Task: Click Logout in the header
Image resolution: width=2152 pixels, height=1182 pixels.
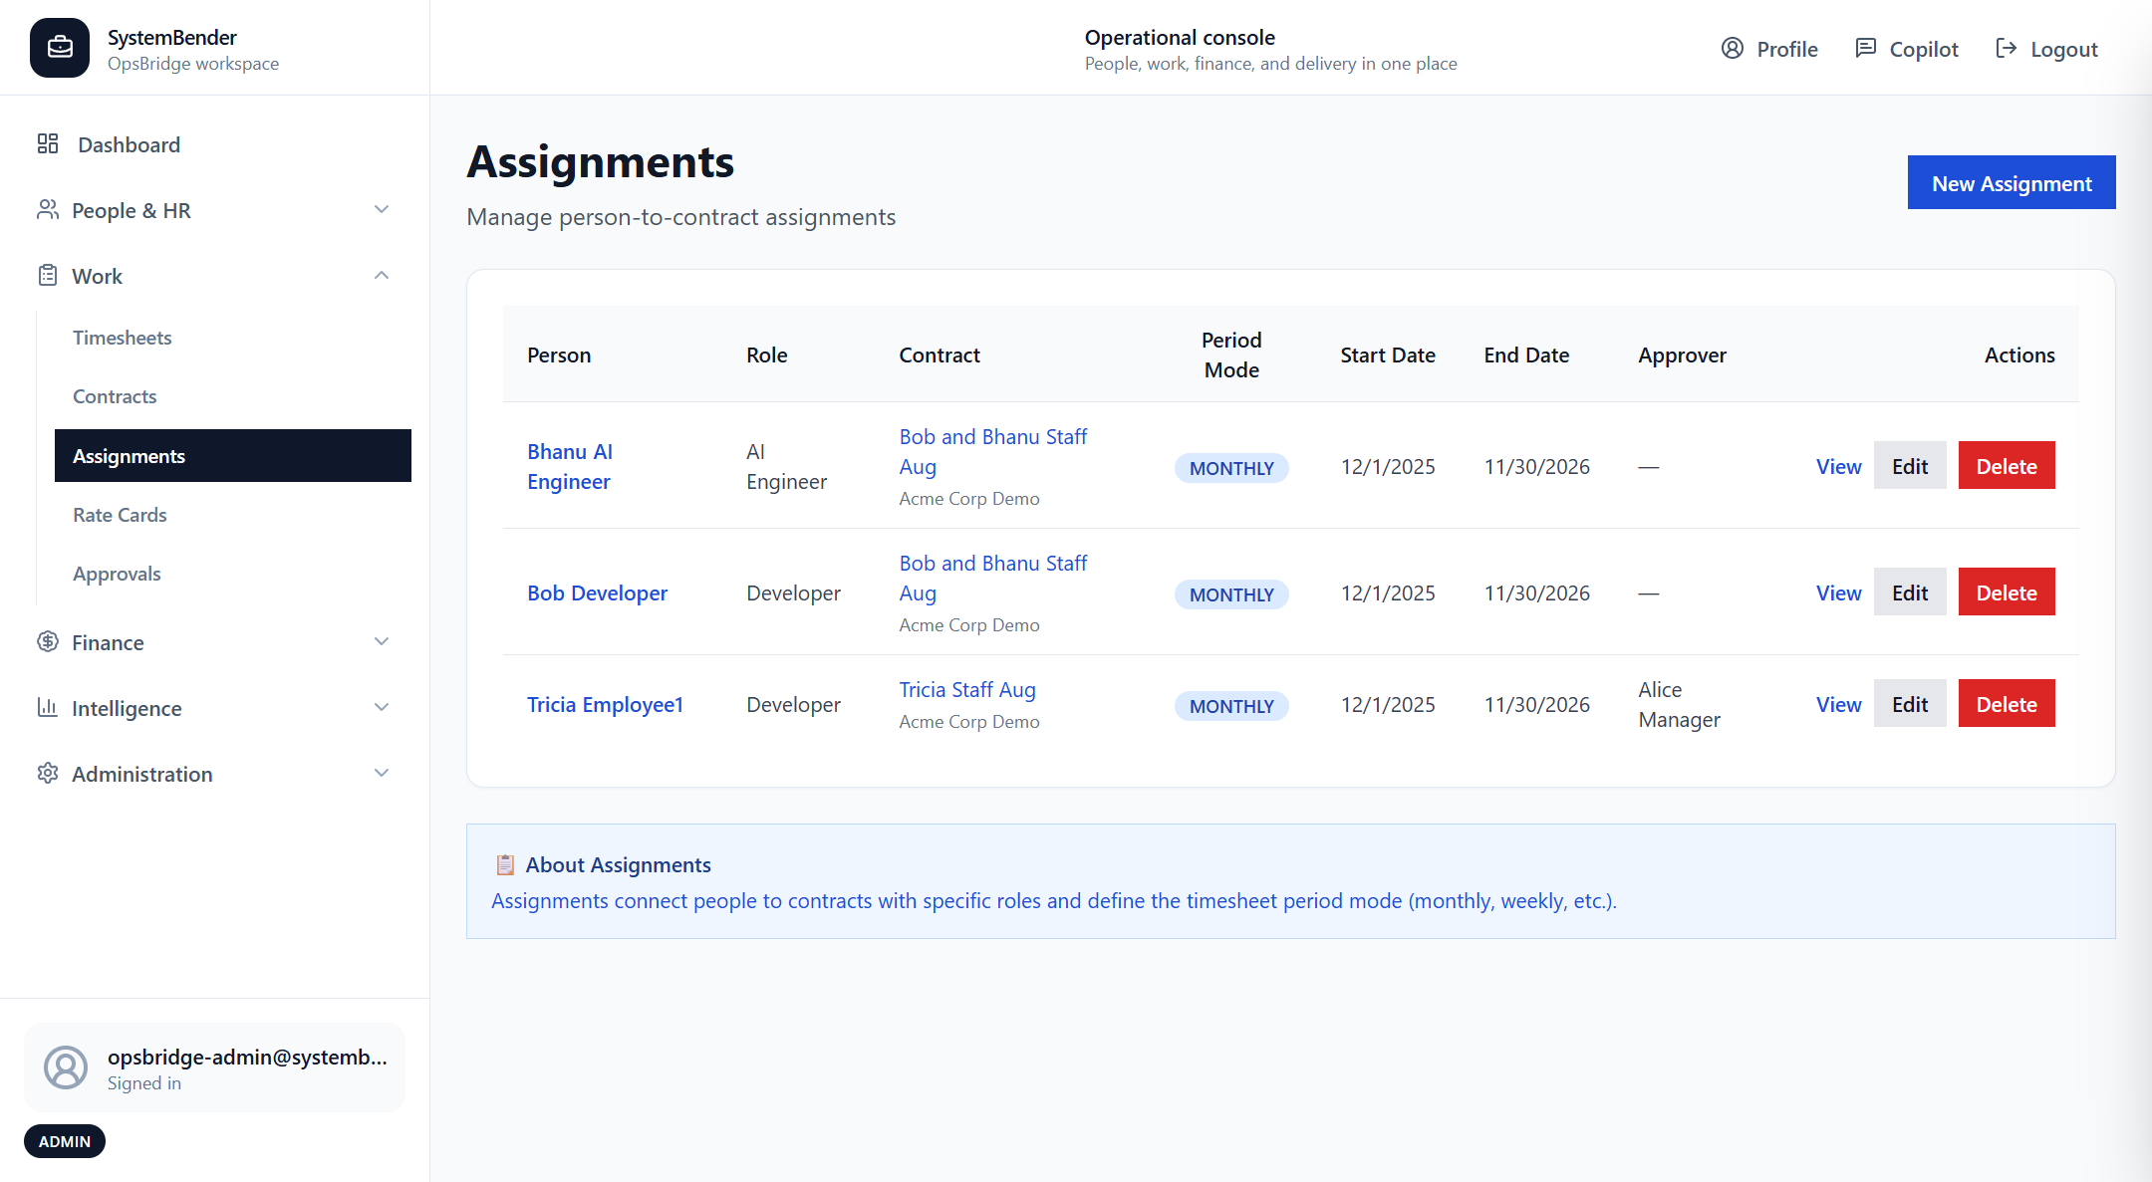Action: point(2046,49)
